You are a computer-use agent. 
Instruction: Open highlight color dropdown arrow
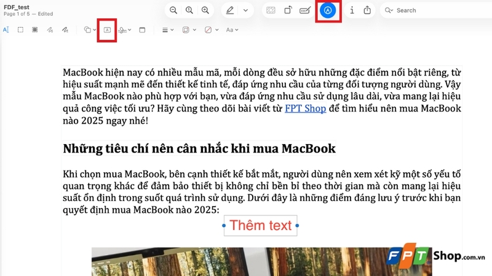tap(245, 10)
